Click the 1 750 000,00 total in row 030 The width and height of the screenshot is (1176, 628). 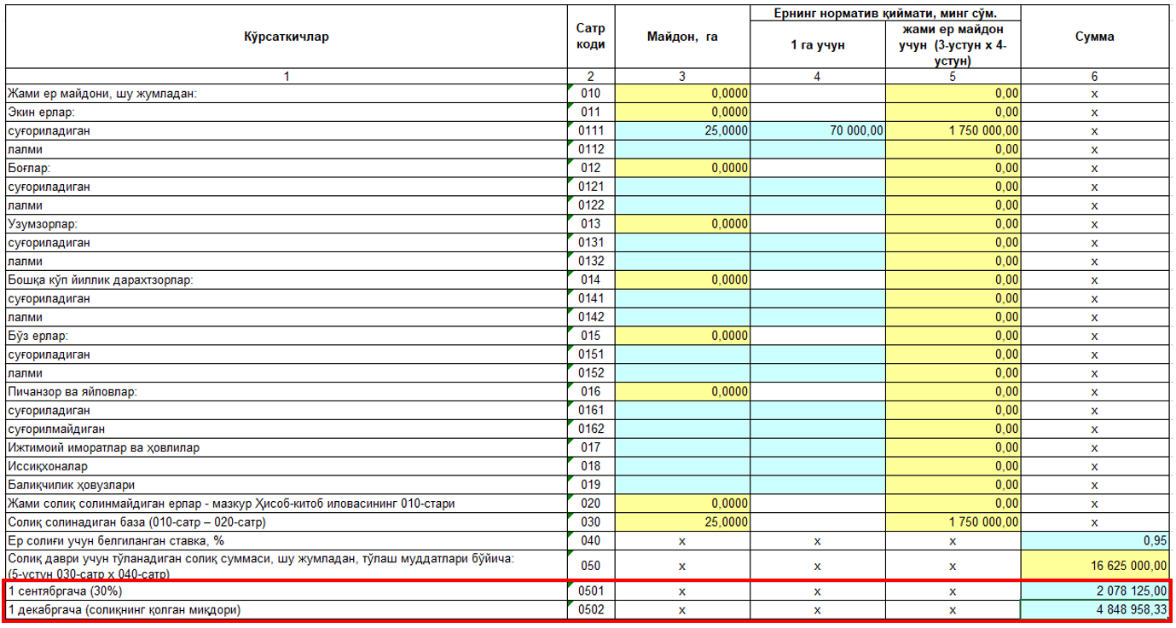[953, 521]
